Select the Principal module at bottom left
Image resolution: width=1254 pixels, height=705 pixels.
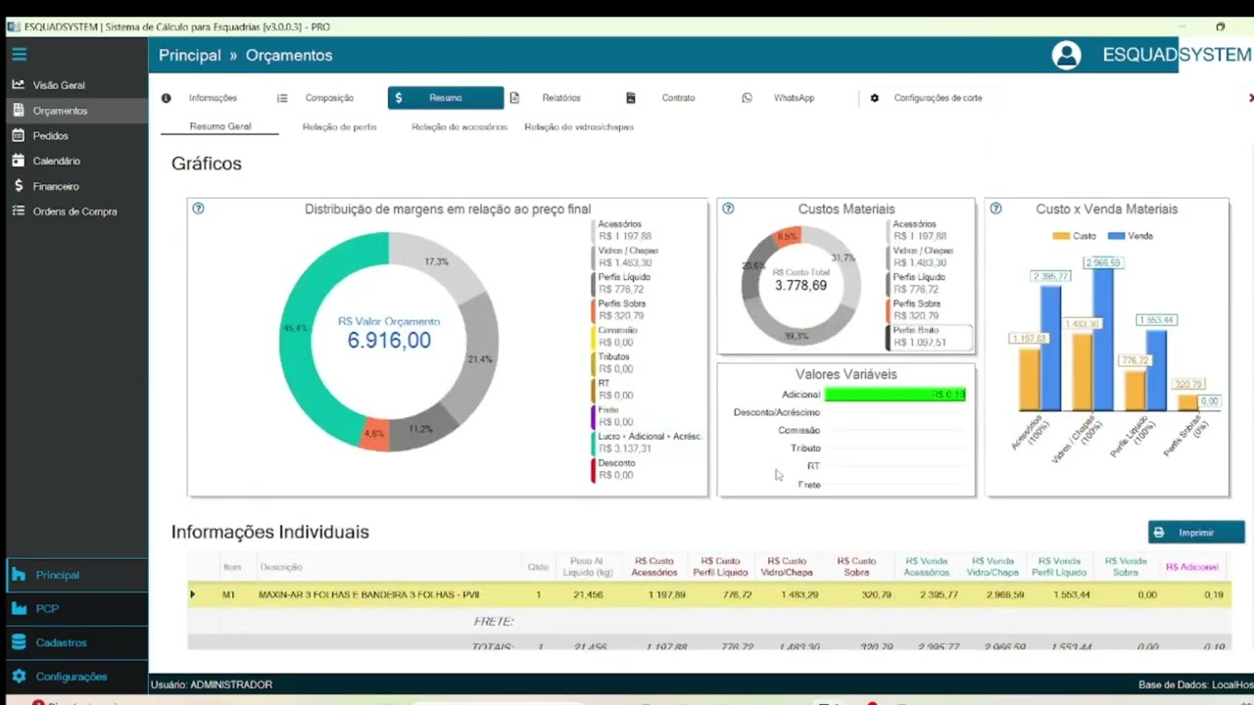coord(76,575)
